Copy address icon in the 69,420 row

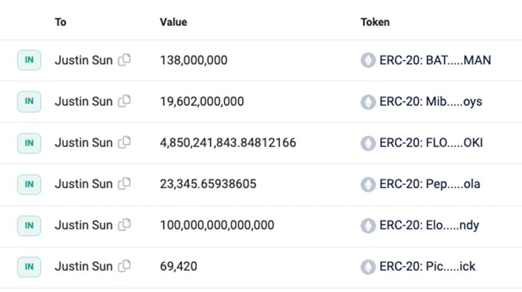tap(124, 266)
